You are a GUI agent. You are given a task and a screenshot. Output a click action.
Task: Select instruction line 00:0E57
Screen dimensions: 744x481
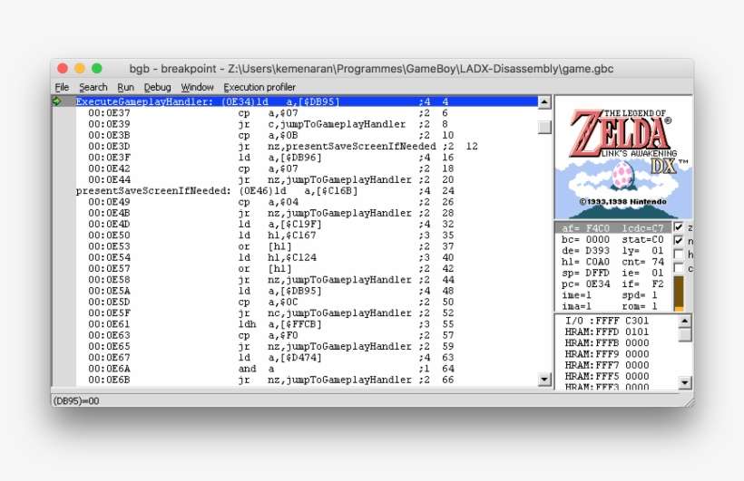pyautogui.click(x=307, y=269)
